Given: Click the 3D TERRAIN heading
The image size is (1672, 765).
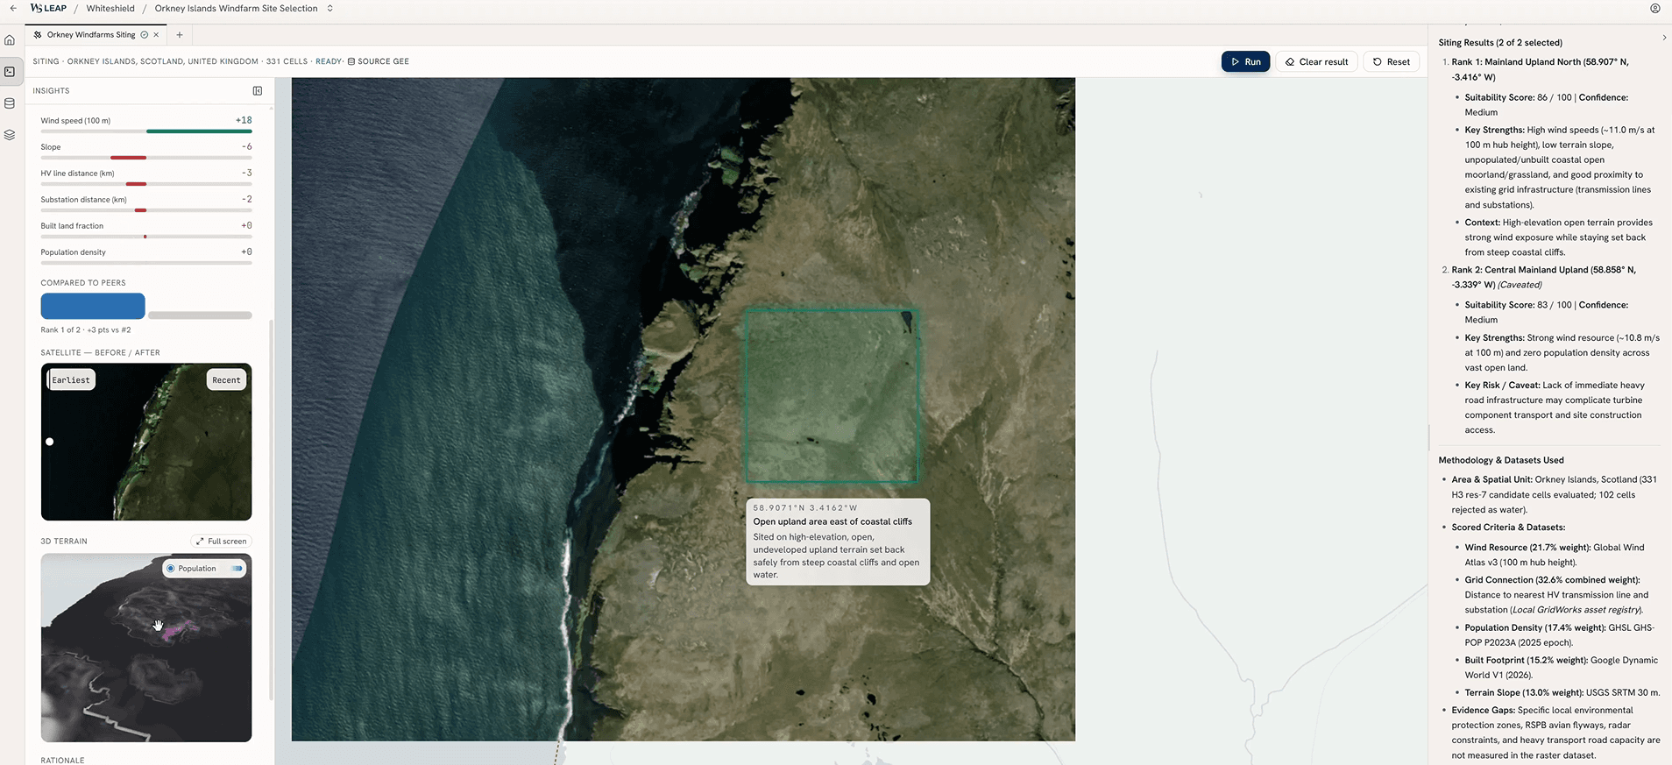Looking at the screenshot, I should click(64, 542).
